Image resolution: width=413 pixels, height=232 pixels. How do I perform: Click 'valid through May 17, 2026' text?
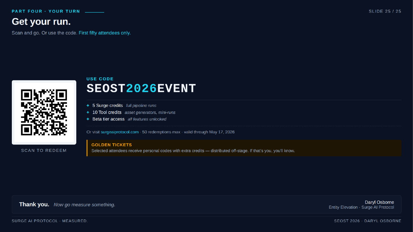tap(209, 132)
